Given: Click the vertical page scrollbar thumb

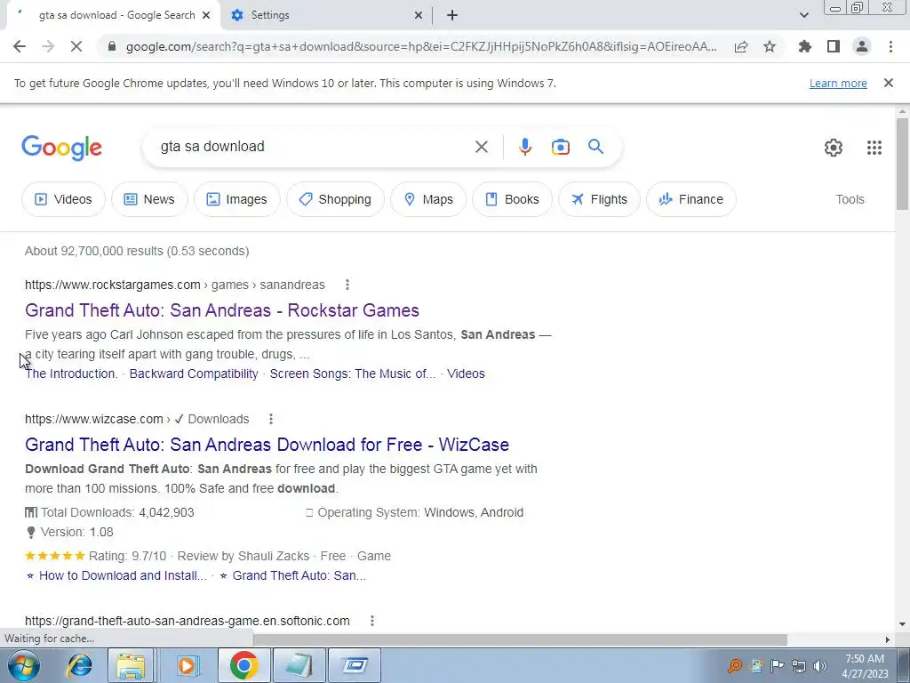Looking at the screenshot, I should (902, 164).
